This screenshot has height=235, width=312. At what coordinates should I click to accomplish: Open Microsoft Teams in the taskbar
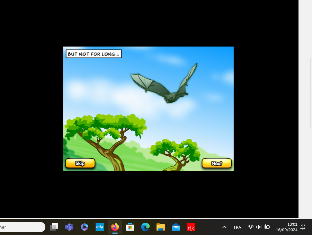tap(69, 227)
